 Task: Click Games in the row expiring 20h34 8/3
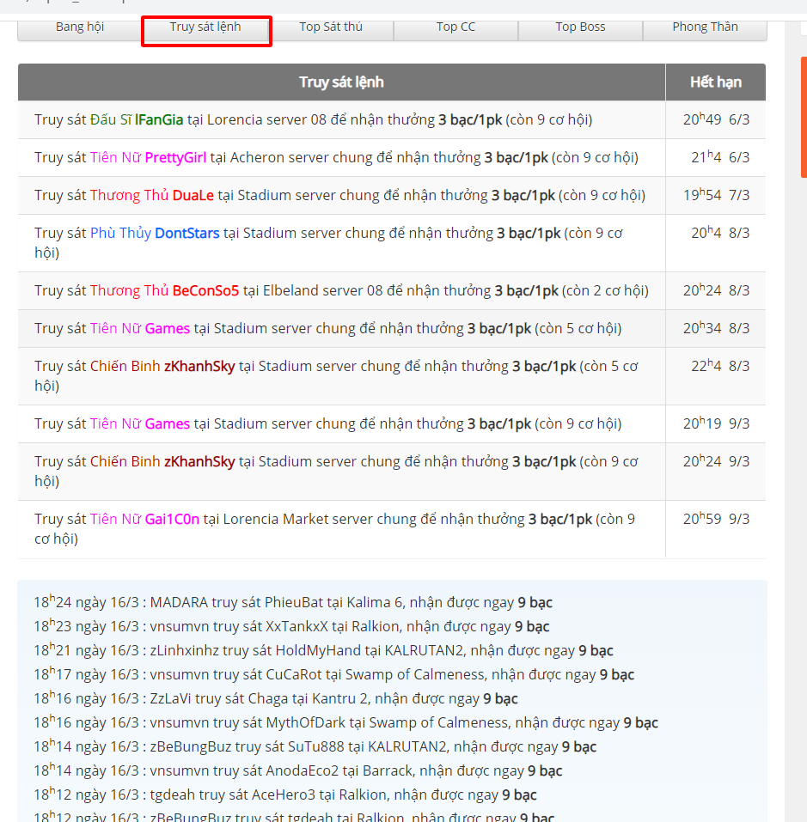[167, 329]
